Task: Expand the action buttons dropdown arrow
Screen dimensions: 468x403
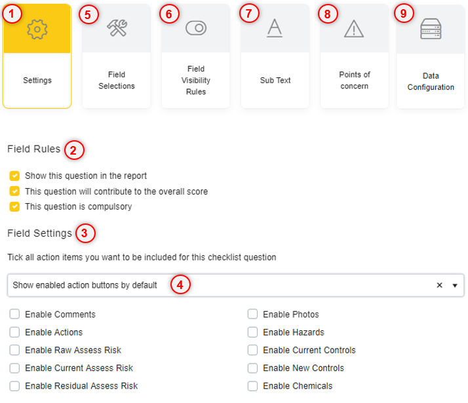Action: [x=455, y=286]
